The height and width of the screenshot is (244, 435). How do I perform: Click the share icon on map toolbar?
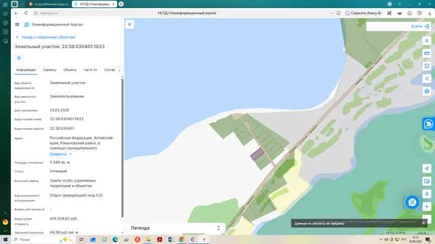pyautogui.click(x=427, y=79)
